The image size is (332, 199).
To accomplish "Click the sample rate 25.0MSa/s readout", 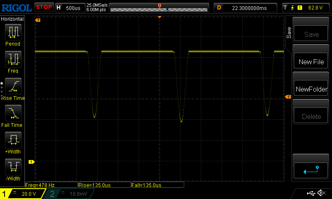I will [97, 5].
